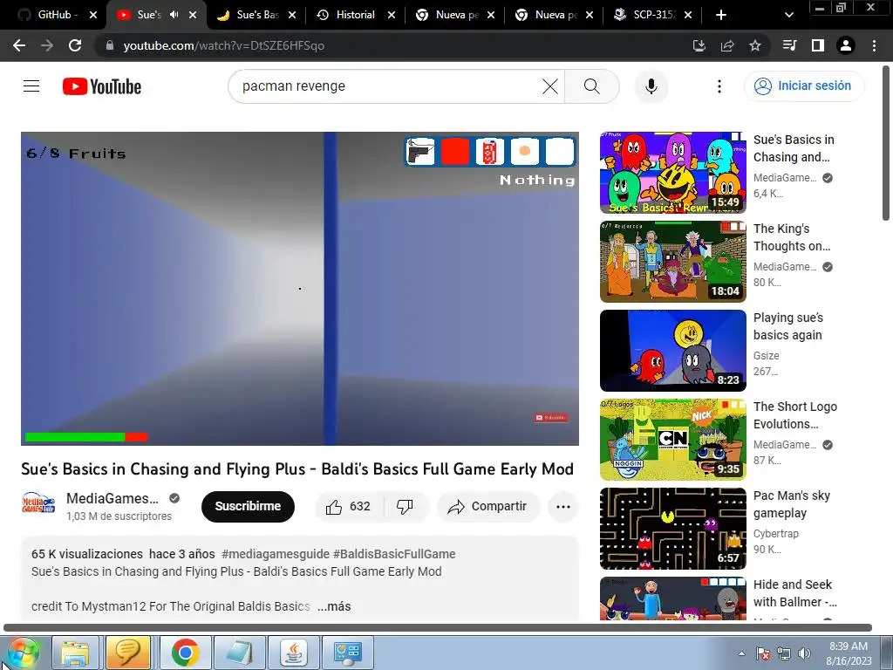
Task: Clear the search box with the X icon
Action: (550, 86)
